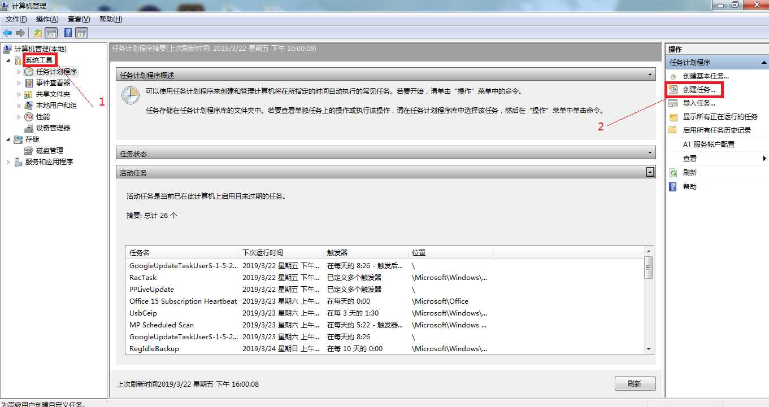Image resolution: width=769 pixels, height=407 pixels.
Task: Collapse the 系统工具 tree node arrow
Action: [x=8, y=60]
